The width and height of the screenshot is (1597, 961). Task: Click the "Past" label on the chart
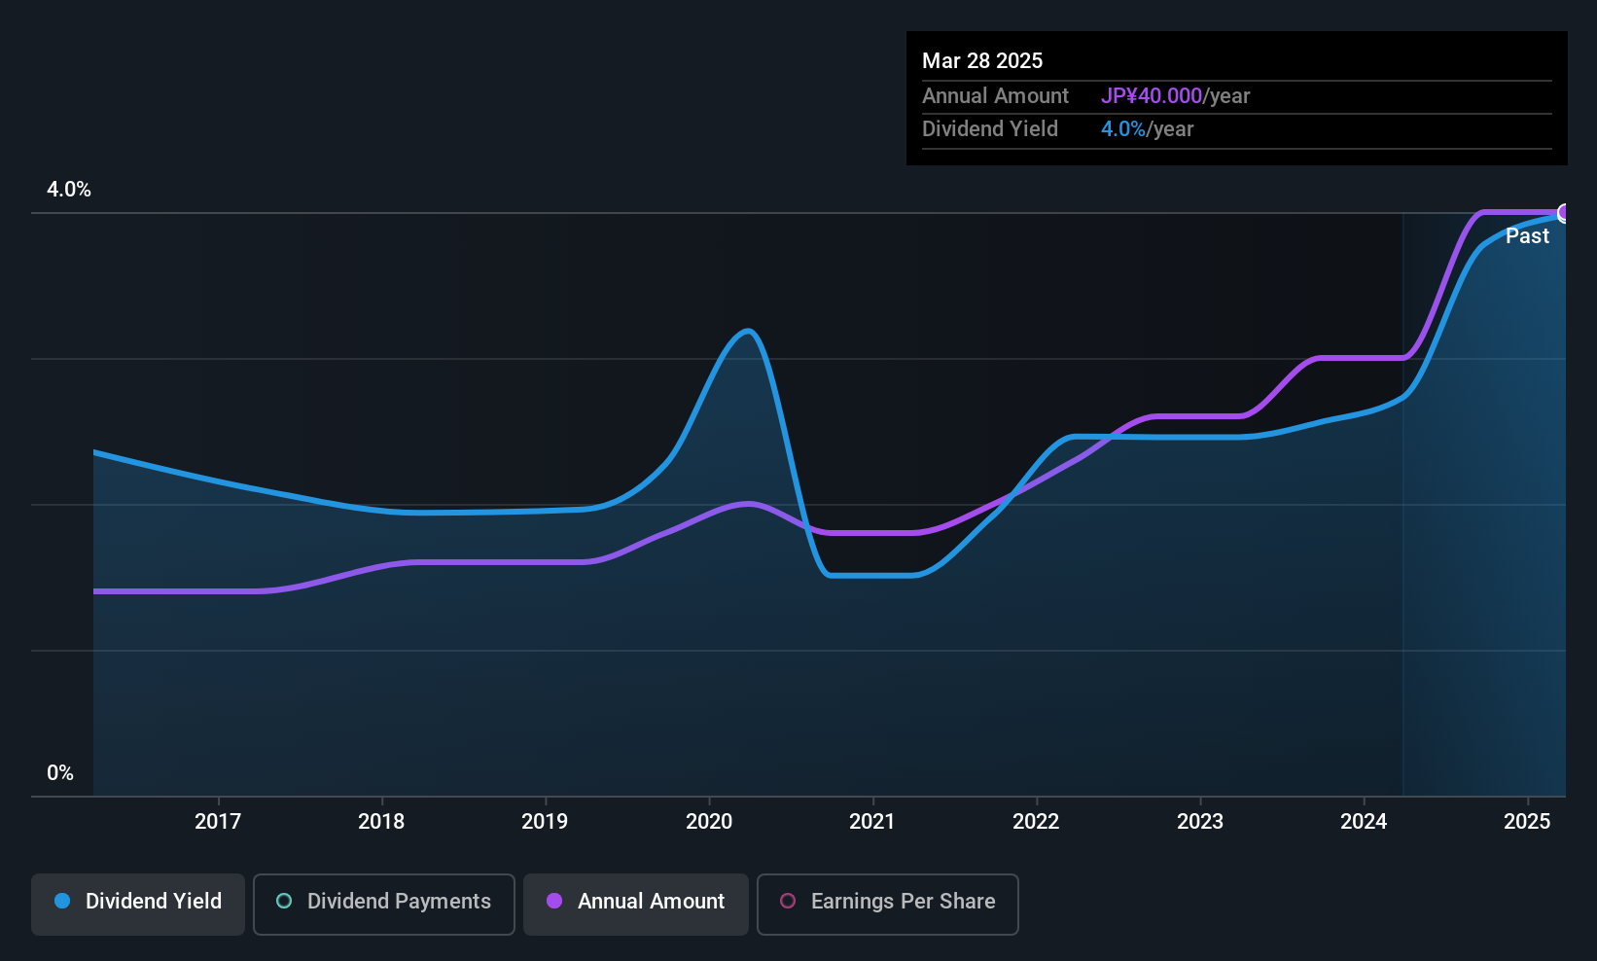tap(1527, 236)
